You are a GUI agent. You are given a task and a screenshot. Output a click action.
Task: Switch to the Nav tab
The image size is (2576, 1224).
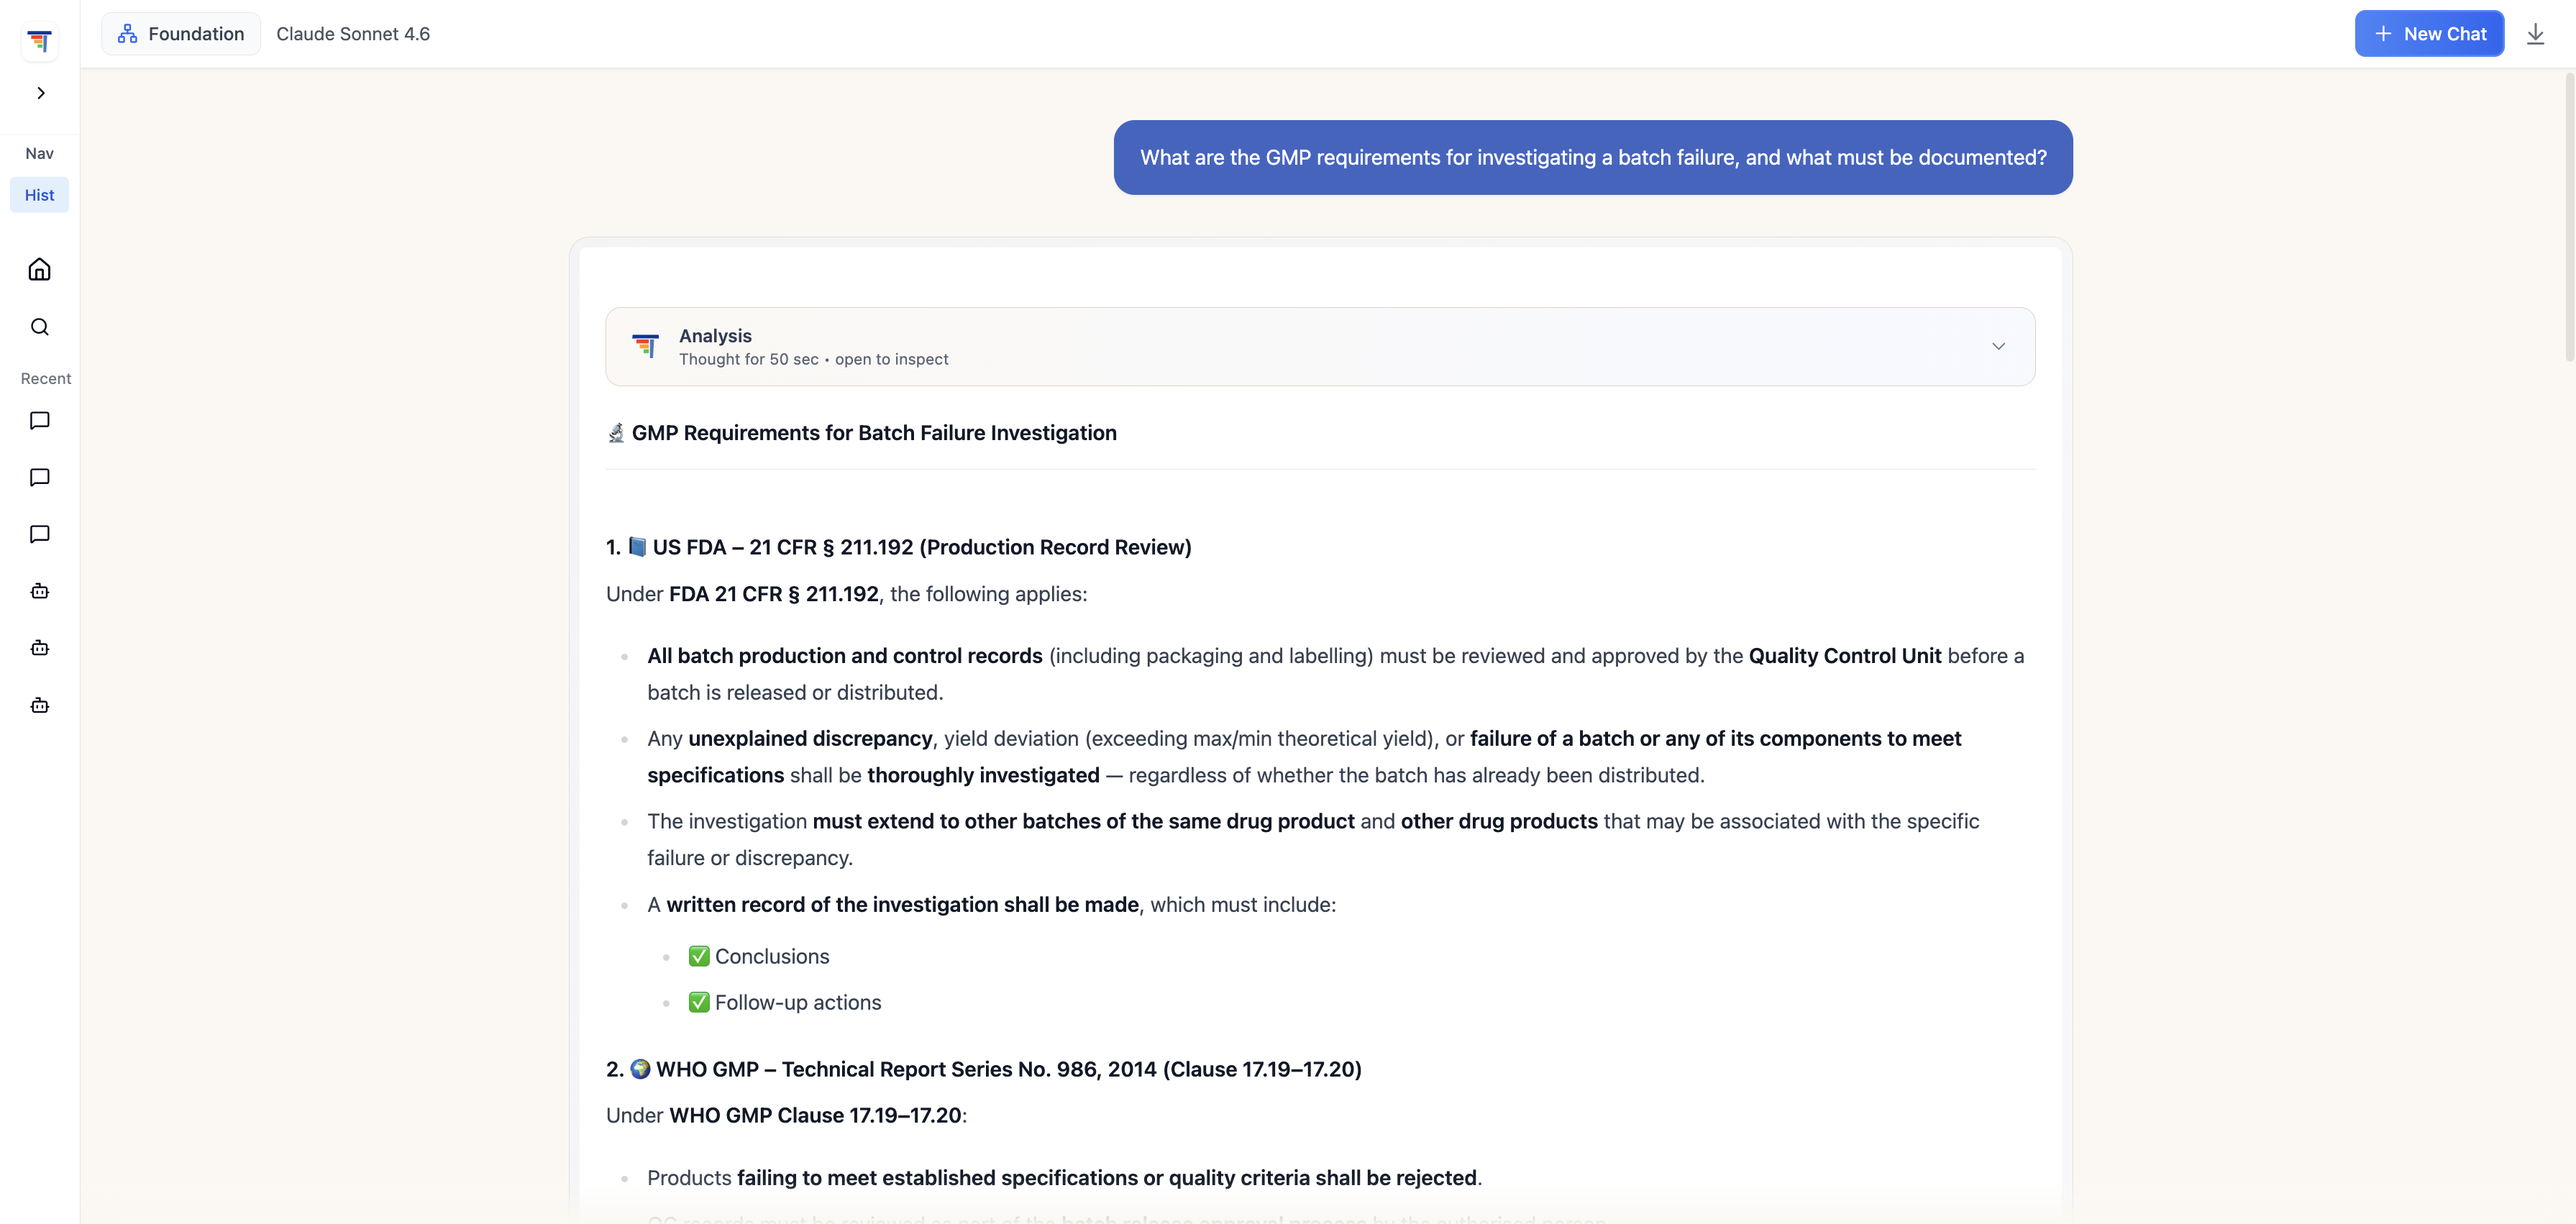[x=40, y=153]
